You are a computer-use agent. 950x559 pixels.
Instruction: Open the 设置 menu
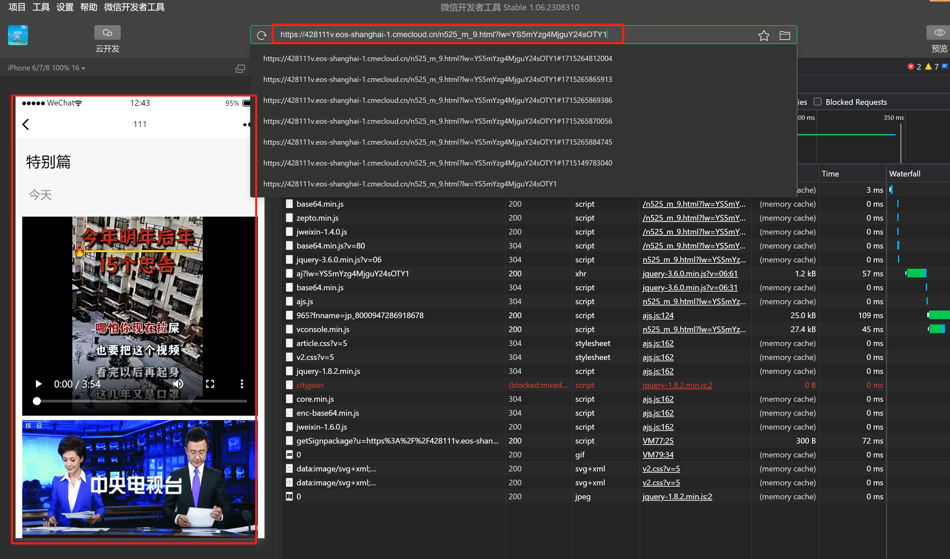tap(64, 7)
